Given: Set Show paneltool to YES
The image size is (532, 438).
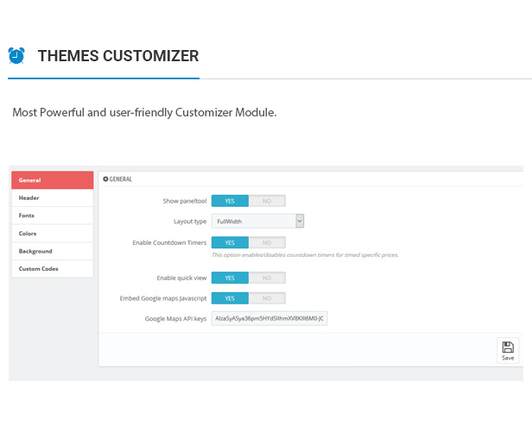Looking at the screenshot, I should [x=230, y=201].
